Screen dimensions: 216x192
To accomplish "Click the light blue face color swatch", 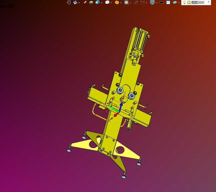I will click(168, 2).
